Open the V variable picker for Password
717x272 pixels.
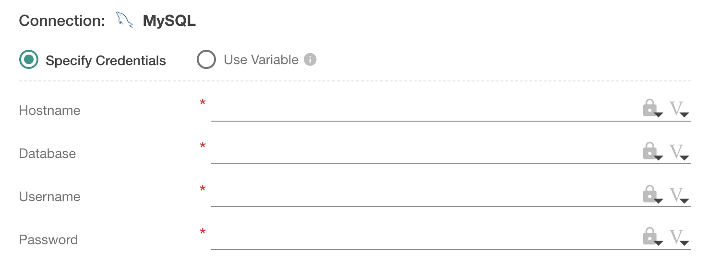(679, 238)
